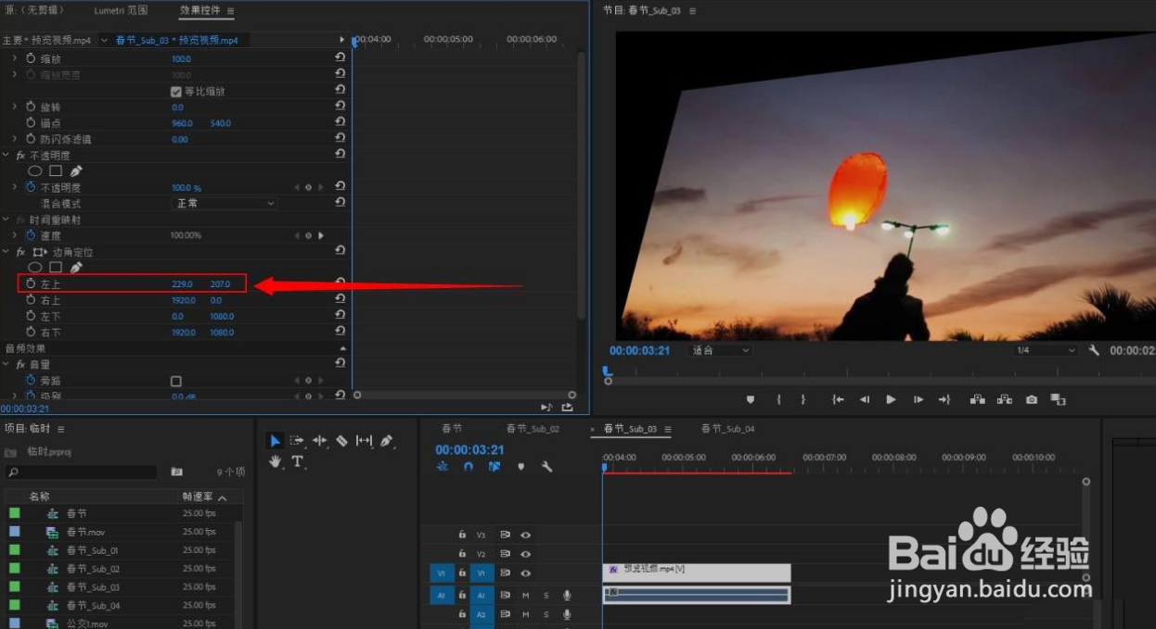Open the 春节_Sub_04 sequence tab
Viewport: 1156px width, 629px height.
(727, 429)
